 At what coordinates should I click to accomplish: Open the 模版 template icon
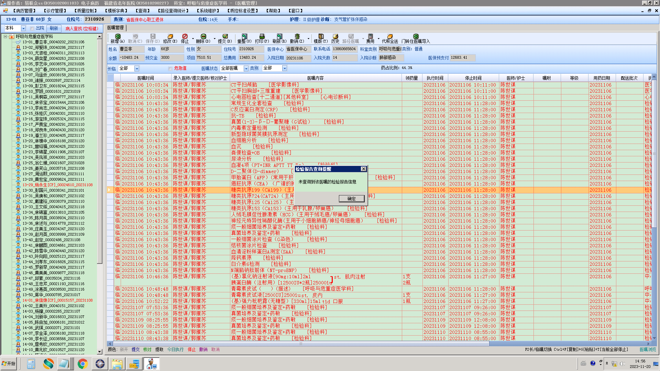coord(321,36)
